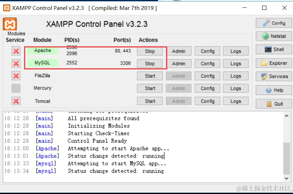Open the Help button

click(x=274, y=90)
